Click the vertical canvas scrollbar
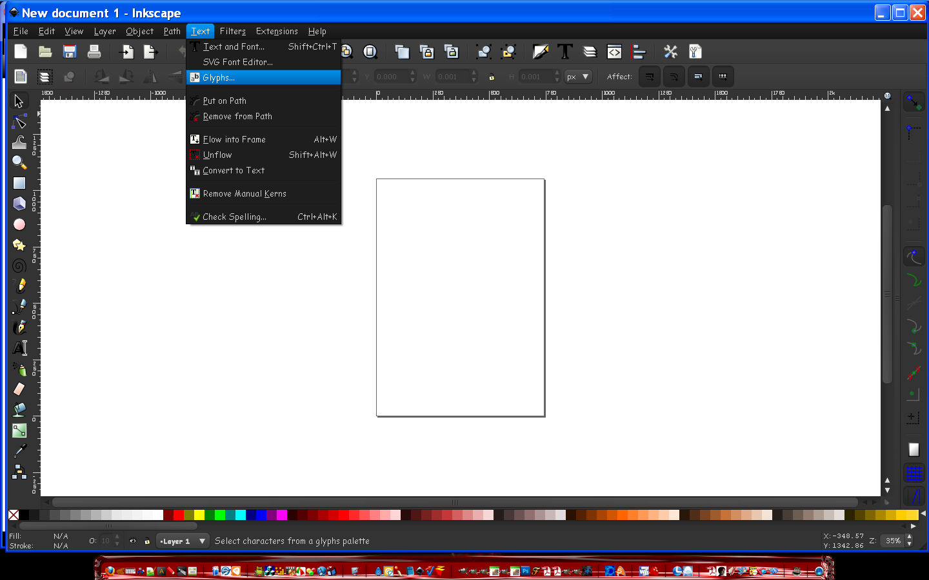The image size is (929, 580). (888, 294)
